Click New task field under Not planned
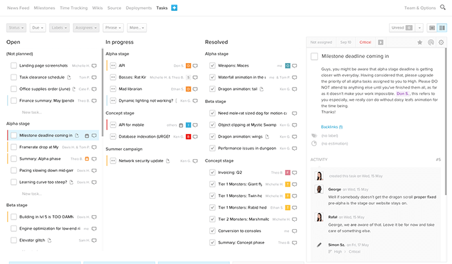Viewport: 452px width, 264px height. (32, 112)
